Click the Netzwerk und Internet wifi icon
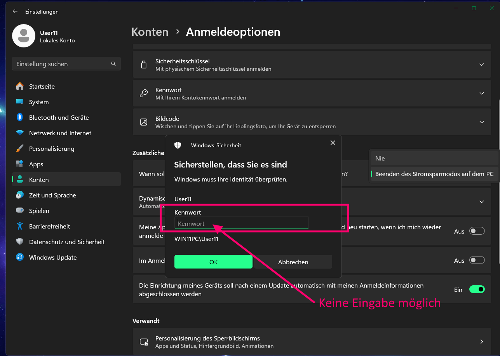The image size is (500, 356). [x=20, y=133]
